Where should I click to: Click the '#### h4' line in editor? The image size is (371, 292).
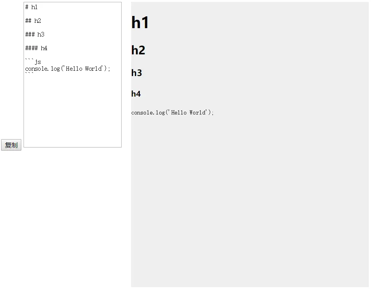[x=36, y=48]
